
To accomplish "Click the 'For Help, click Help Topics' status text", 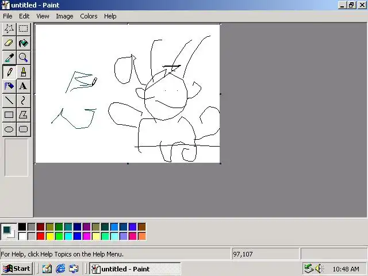I will pyautogui.click(x=62, y=254).
